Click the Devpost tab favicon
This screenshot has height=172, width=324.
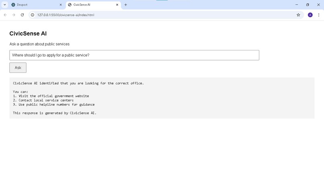tap(13, 5)
